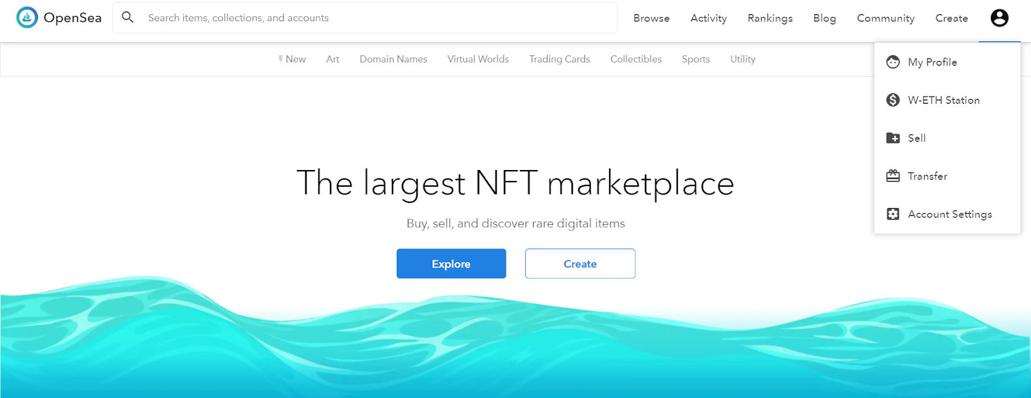Open the Utility category
The image size is (1031, 398).
[742, 59]
